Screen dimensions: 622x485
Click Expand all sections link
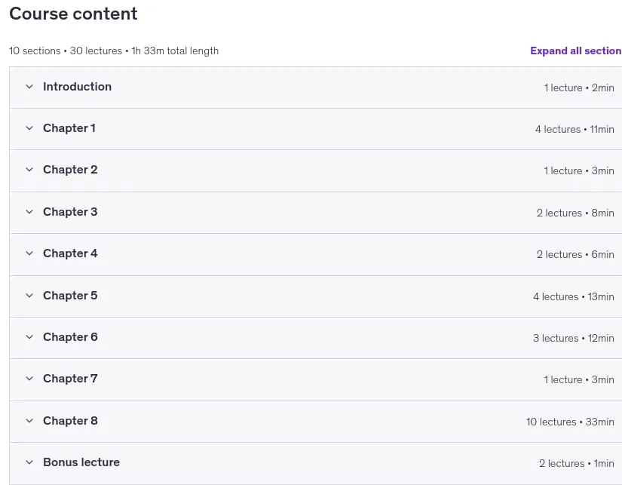point(576,51)
